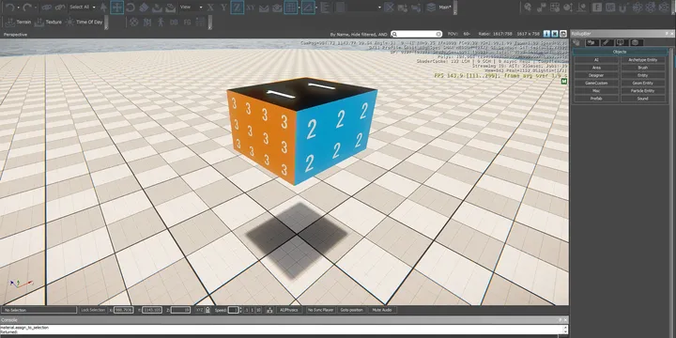Open the Texture tool
The height and width of the screenshot is (338, 676).
[x=48, y=22]
